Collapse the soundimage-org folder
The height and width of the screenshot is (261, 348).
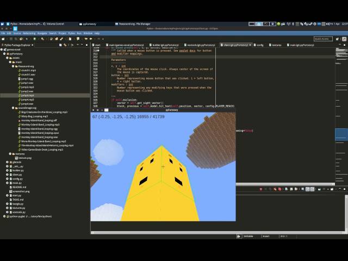pos(13,108)
